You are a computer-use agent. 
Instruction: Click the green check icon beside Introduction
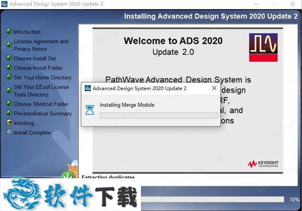9,31
